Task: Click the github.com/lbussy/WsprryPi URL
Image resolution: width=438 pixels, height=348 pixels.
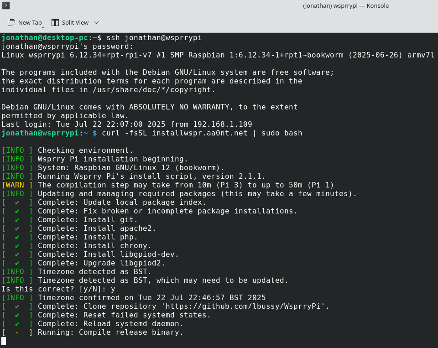Action: 243,306
